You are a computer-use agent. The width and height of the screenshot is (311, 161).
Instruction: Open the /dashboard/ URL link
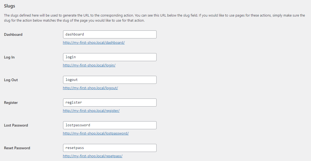click(x=94, y=42)
